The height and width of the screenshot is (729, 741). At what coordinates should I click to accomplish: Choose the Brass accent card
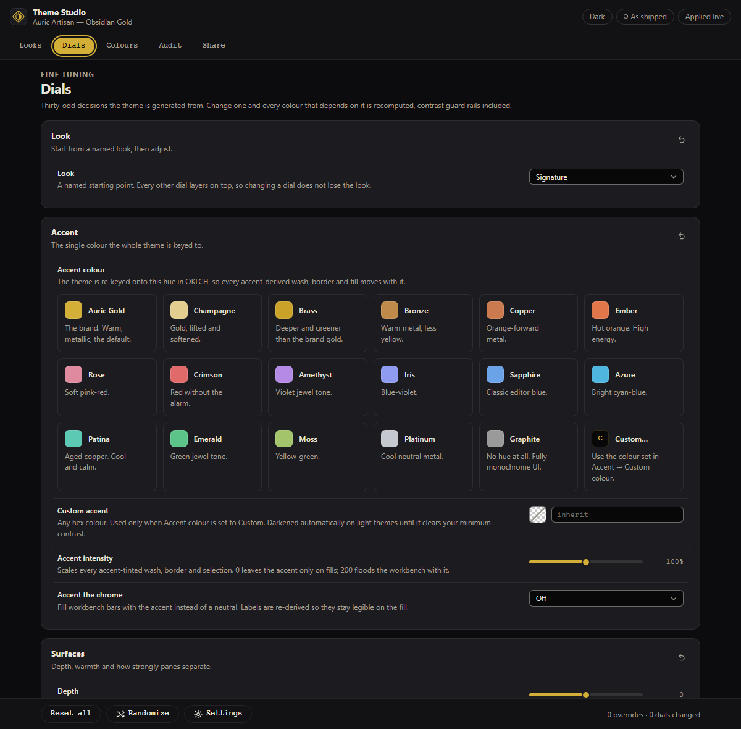[x=317, y=323]
